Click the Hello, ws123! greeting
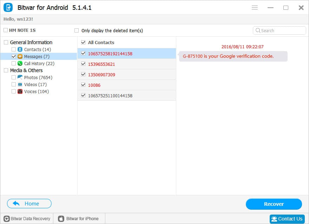Screen dimensions: 309x224 (x=18, y=19)
